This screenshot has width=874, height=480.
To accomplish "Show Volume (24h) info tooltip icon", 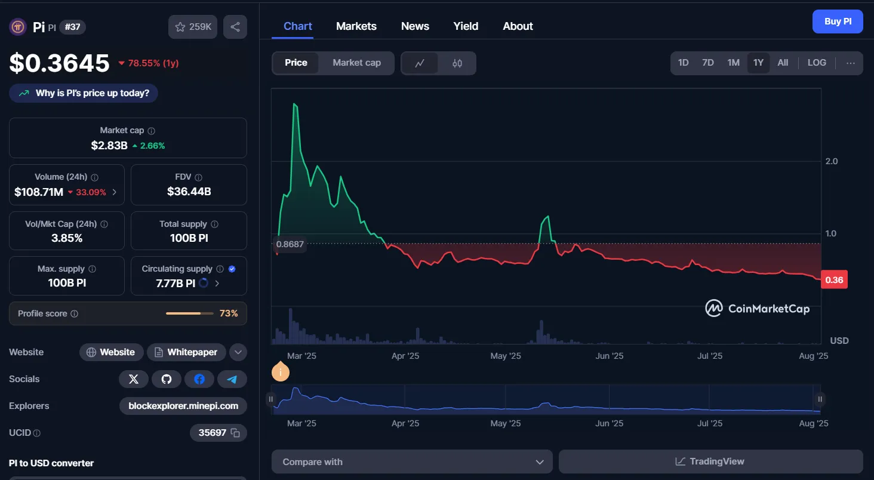I will [x=95, y=177].
